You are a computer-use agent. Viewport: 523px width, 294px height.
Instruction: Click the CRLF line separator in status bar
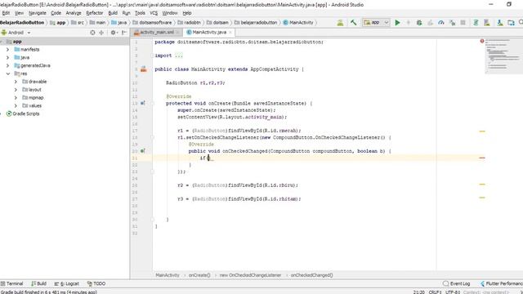435,292
